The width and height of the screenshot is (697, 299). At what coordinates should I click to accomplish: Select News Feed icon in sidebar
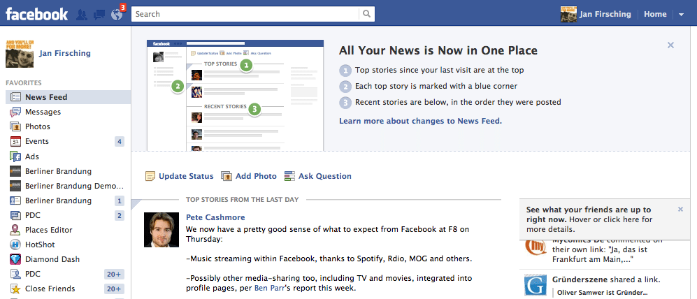[x=15, y=97]
